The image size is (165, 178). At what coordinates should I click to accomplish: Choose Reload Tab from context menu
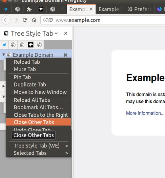tap(39, 62)
